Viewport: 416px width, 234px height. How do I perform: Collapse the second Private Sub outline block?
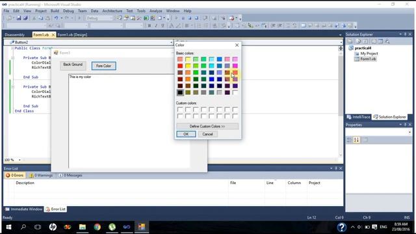(12, 86)
